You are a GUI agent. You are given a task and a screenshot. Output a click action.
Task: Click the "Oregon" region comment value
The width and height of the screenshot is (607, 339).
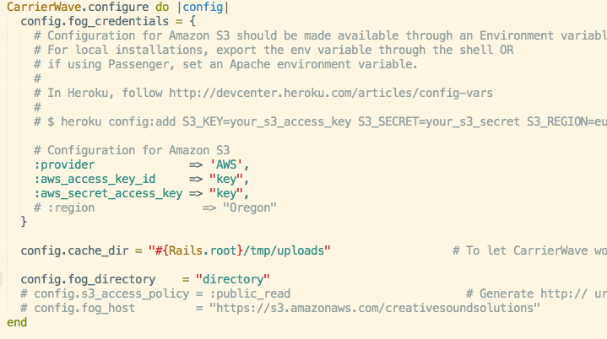pos(250,207)
